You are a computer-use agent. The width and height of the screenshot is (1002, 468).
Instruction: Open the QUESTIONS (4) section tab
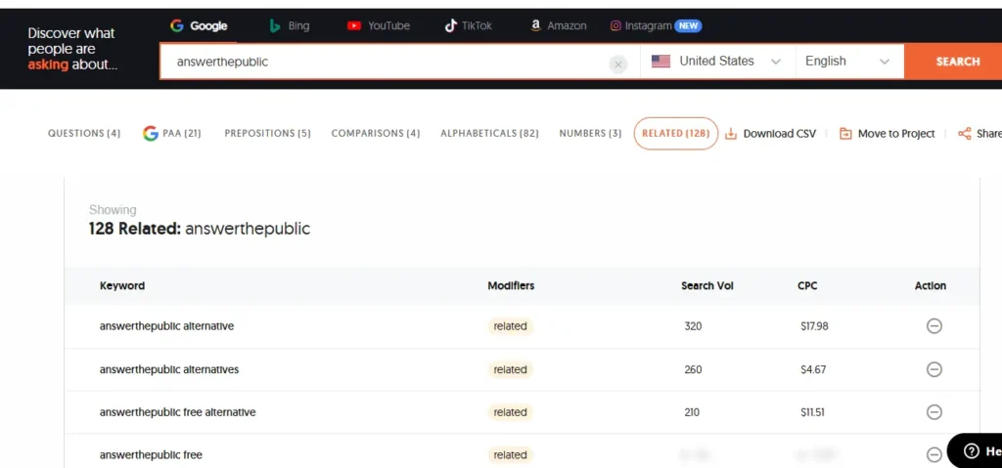coord(84,134)
